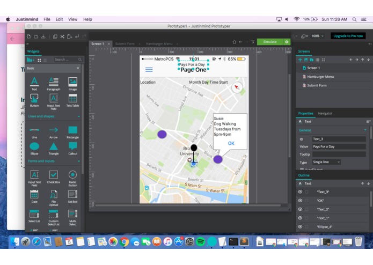Toggle visibility of OK layer
Screen dimensions: 373x265
click(300, 201)
